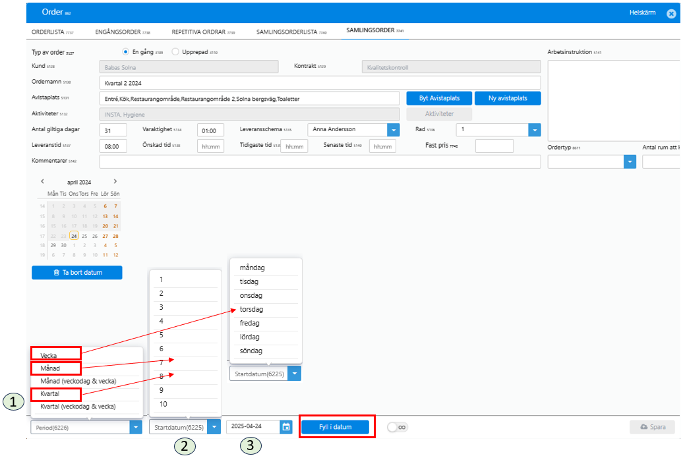Click the Senaste tid hh:mm field
Screen dimensions: 685x456
tap(382, 146)
